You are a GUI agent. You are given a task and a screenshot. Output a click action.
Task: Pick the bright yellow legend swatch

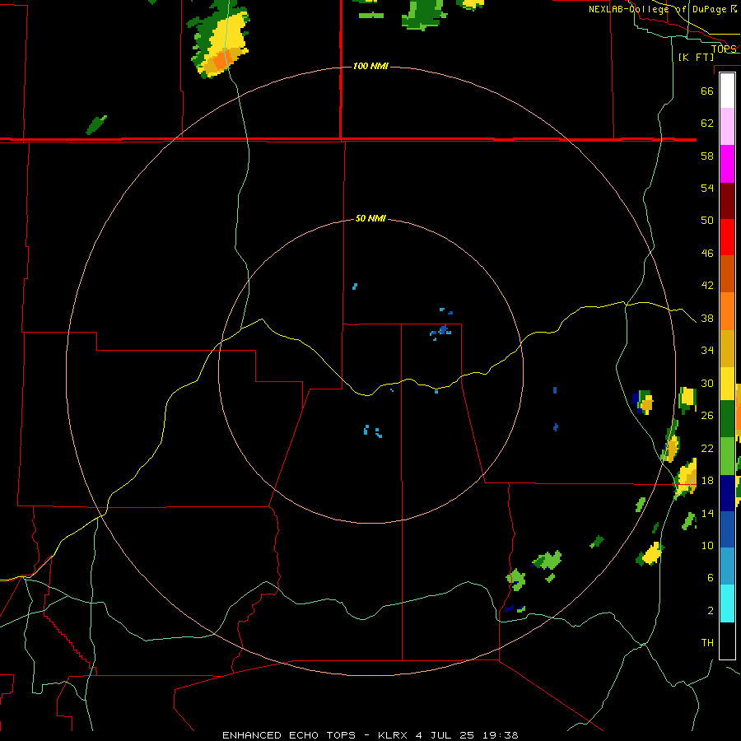727,384
